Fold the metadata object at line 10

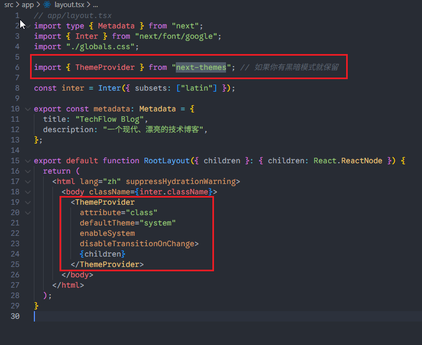27,109
